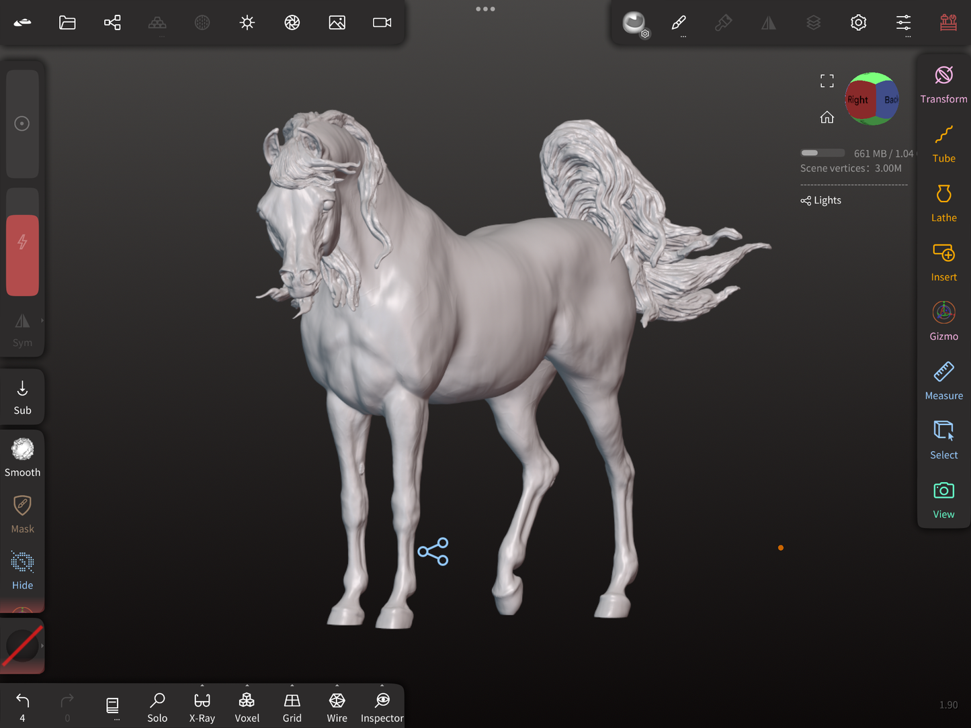The width and height of the screenshot is (971, 728).
Task: Expand the Sym symmetry options
Action: click(42, 321)
